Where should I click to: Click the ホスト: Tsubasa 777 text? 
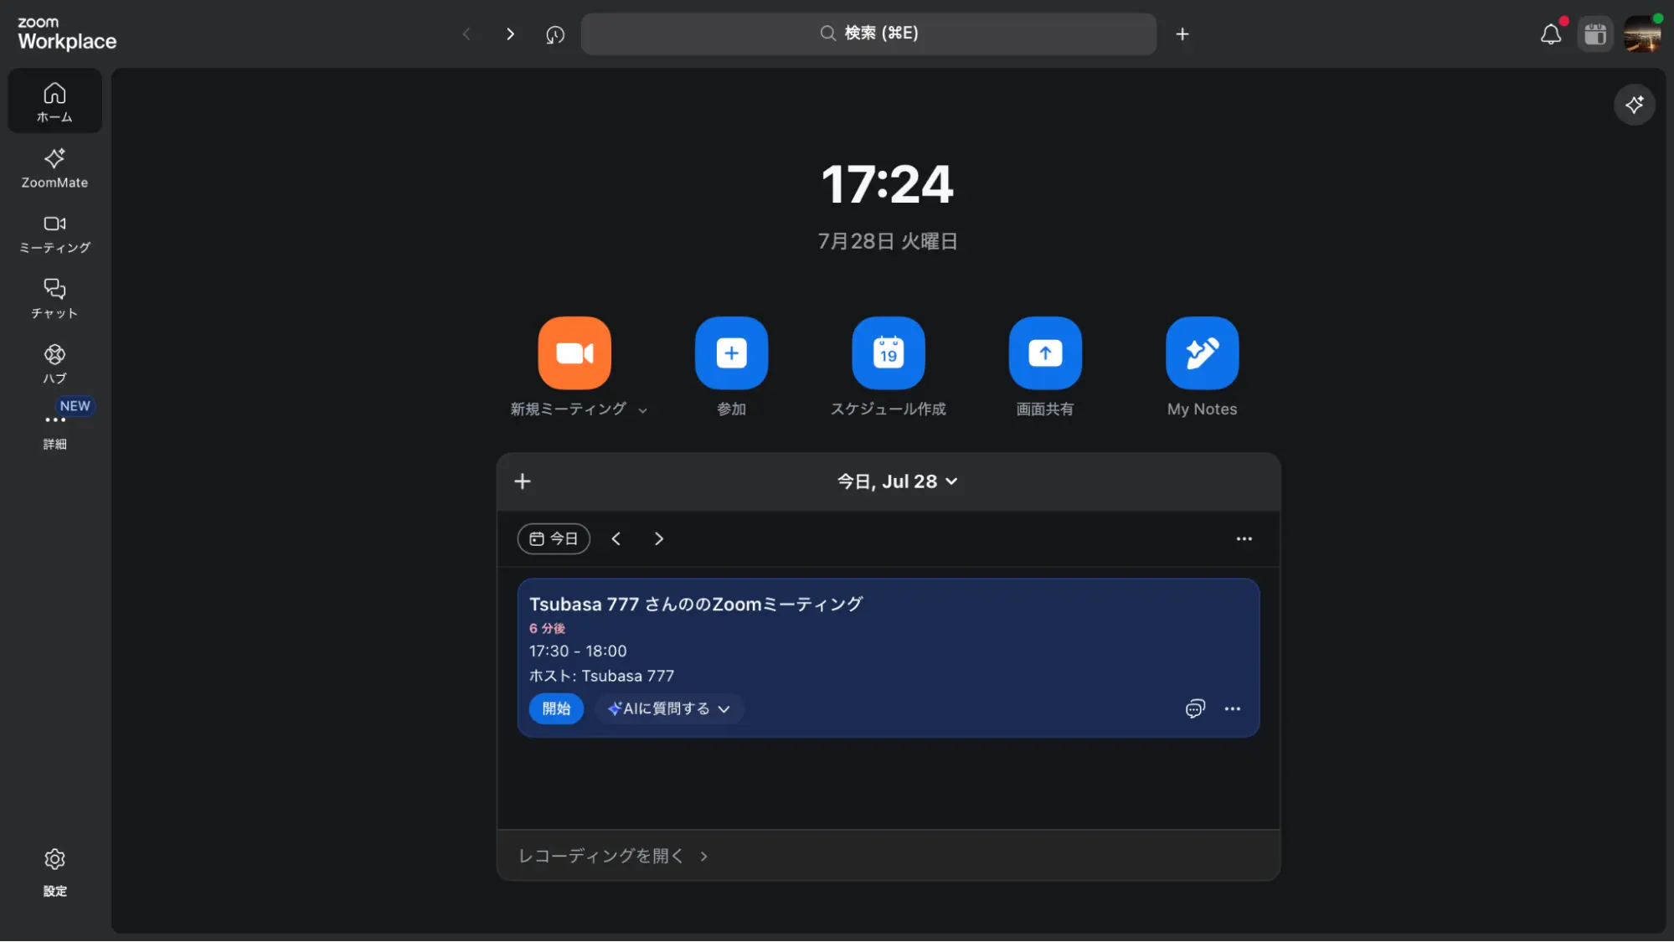click(601, 676)
